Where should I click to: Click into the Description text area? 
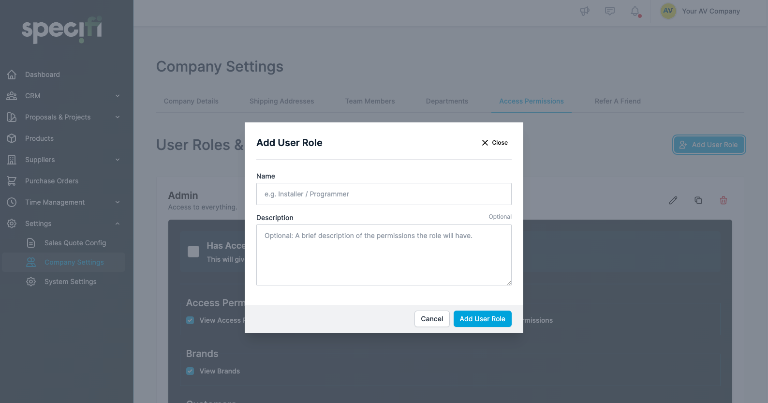384,255
